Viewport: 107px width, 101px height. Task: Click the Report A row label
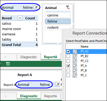pos(10,85)
